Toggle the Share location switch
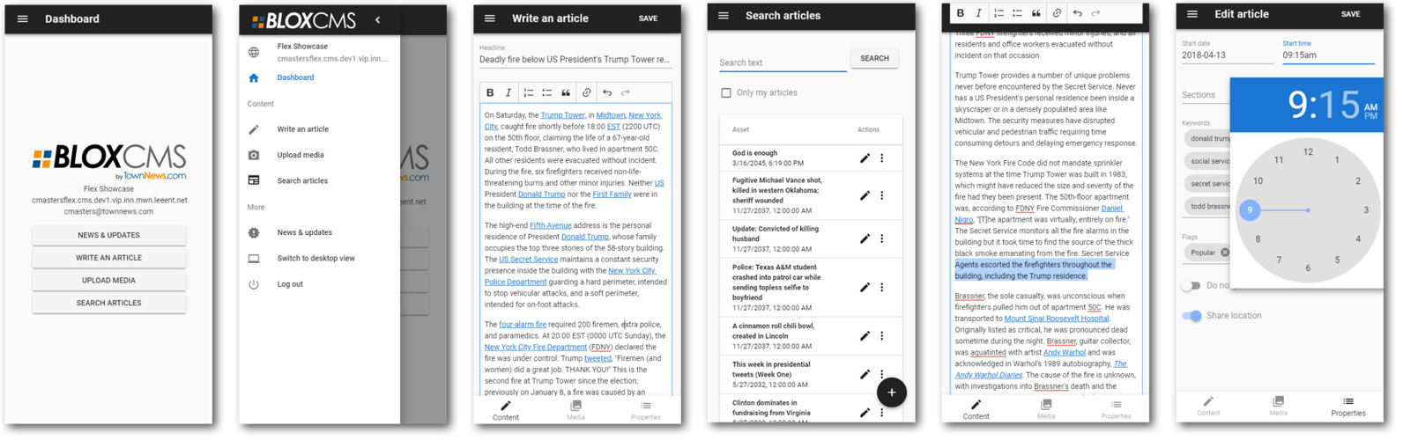Image resolution: width=1403 pixels, height=440 pixels. click(1192, 315)
